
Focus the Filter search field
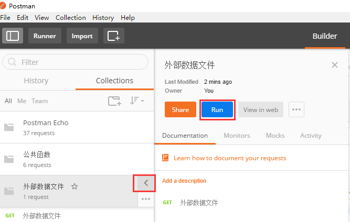75,62
